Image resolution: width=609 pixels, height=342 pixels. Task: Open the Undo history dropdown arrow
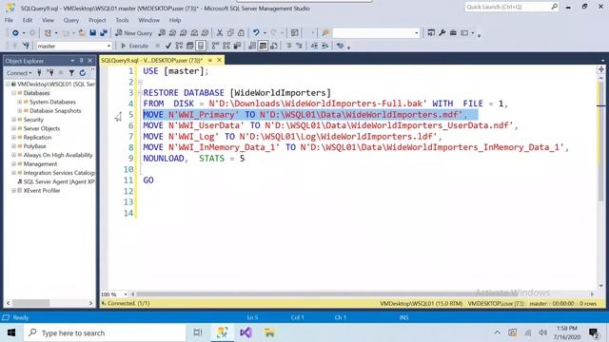(x=265, y=33)
